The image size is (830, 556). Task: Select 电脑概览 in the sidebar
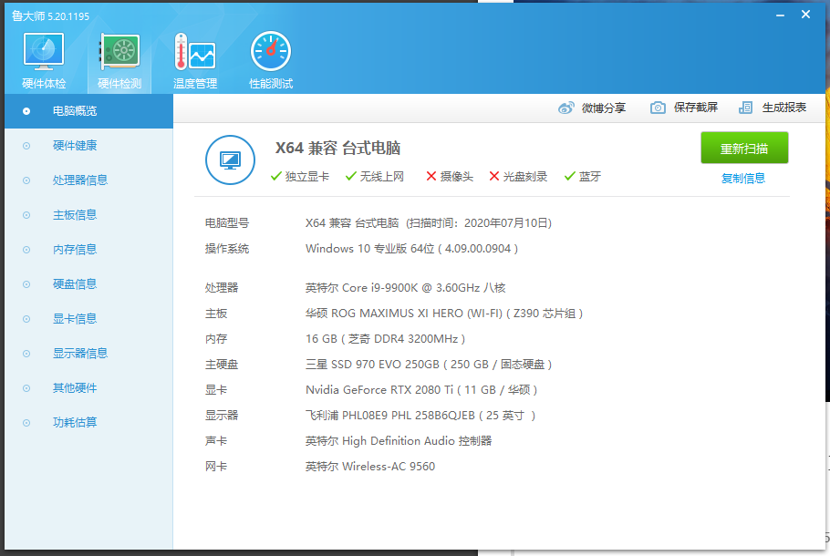89,111
